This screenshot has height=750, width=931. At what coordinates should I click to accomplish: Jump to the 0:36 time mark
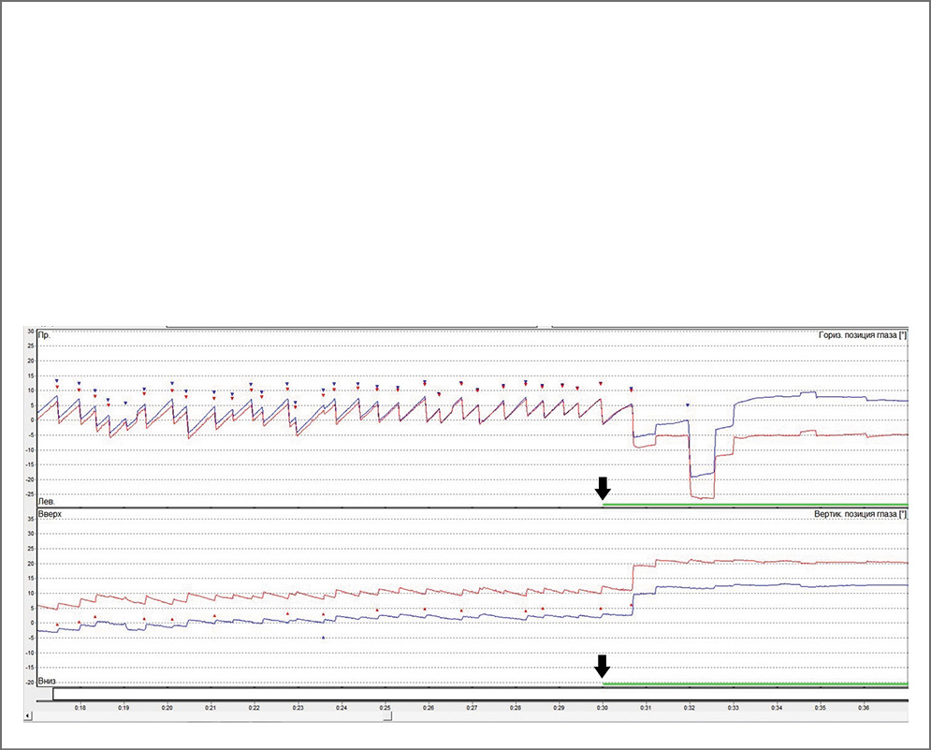click(864, 707)
